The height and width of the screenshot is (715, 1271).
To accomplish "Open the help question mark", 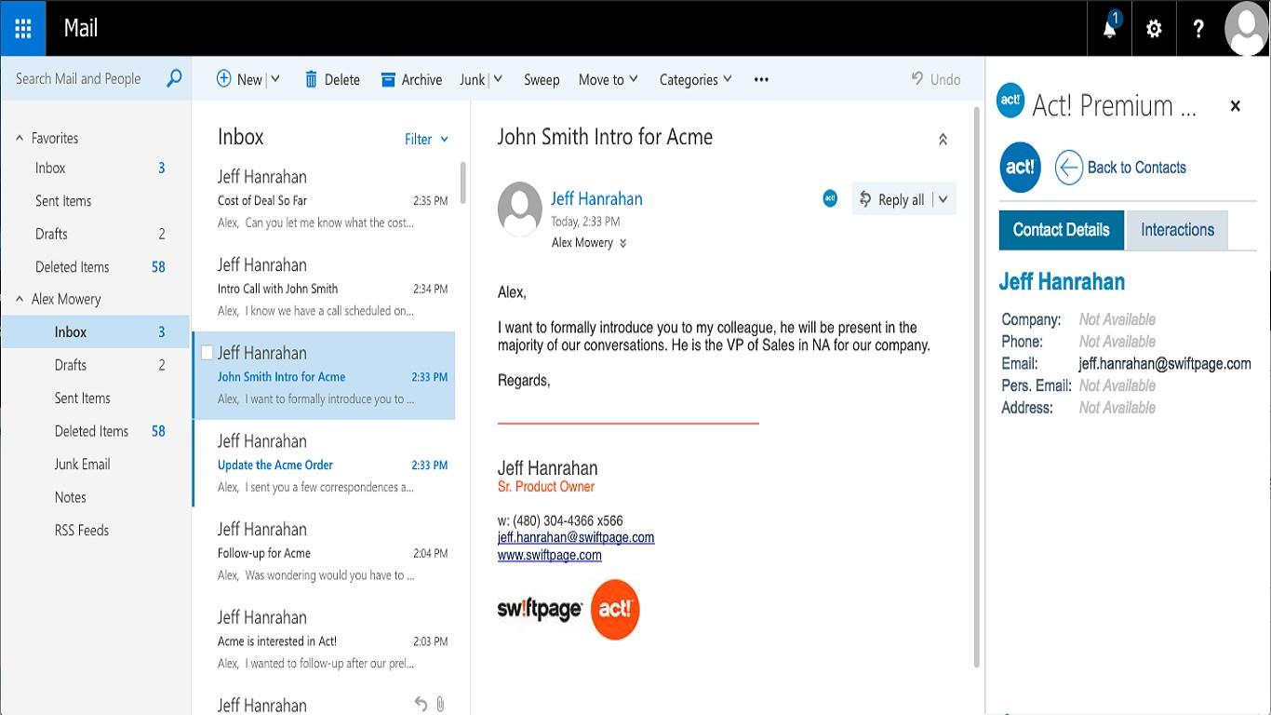I will click(1198, 28).
